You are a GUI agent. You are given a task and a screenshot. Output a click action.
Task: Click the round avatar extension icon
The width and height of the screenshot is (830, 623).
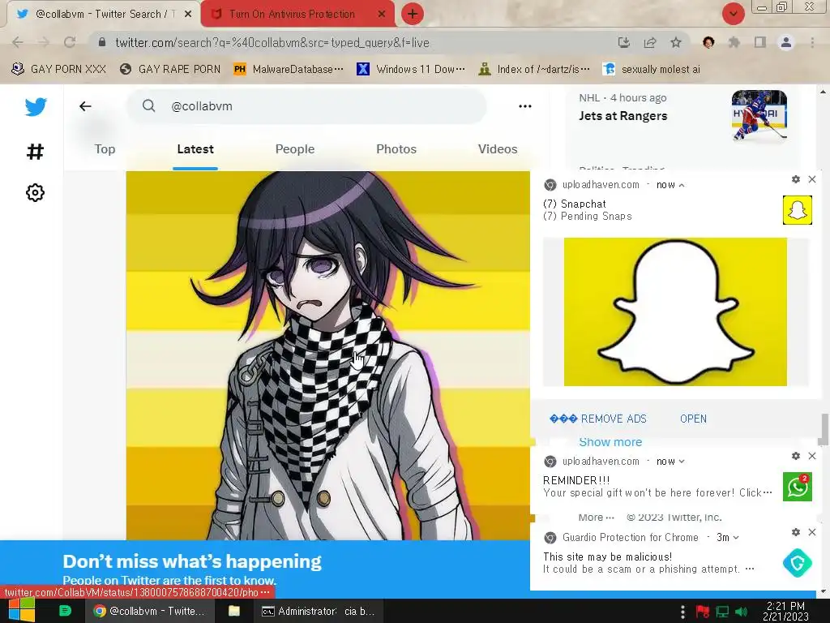(x=708, y=42)
